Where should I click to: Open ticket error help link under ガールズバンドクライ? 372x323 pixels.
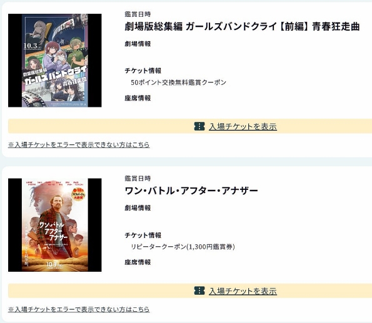(x=79, y=145)
